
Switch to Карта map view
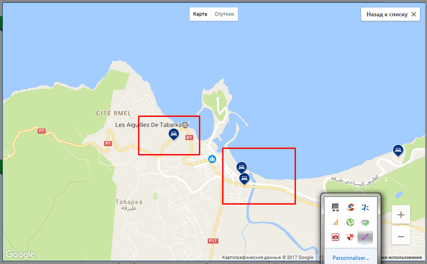point(200,14)
